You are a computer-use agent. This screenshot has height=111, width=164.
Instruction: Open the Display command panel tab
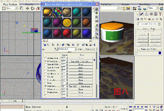156,14
